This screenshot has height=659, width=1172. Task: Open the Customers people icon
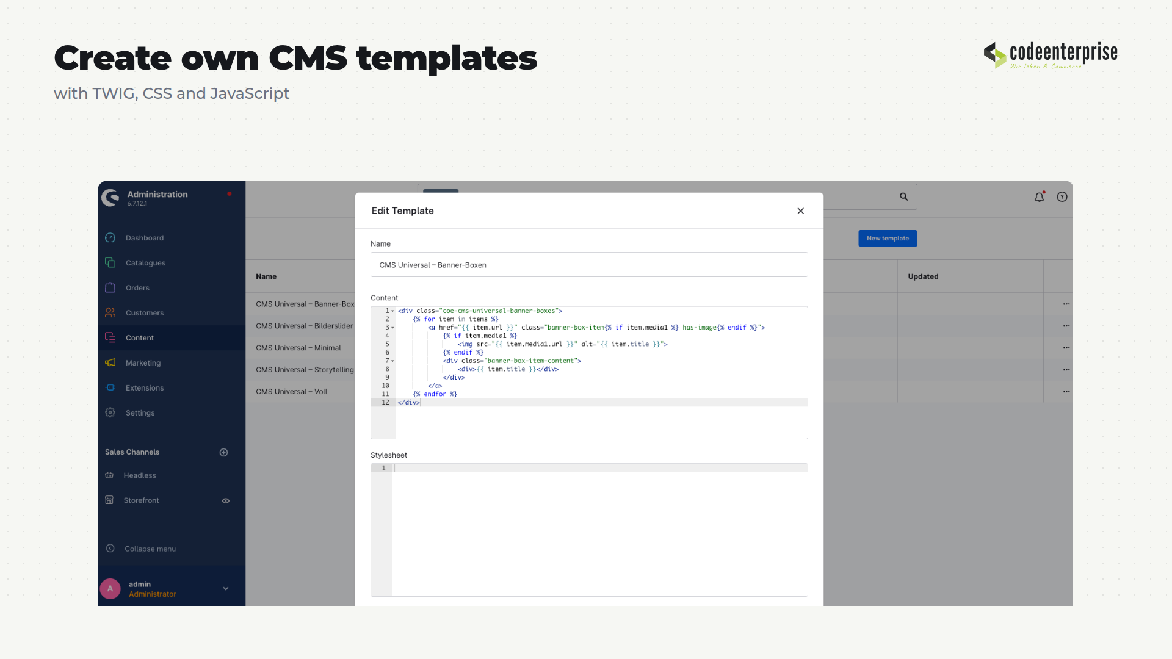coord(110,313)
